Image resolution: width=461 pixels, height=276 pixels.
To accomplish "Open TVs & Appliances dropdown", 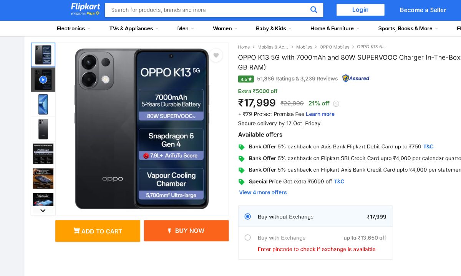I will pyautogui.click(x=134, y=28).
